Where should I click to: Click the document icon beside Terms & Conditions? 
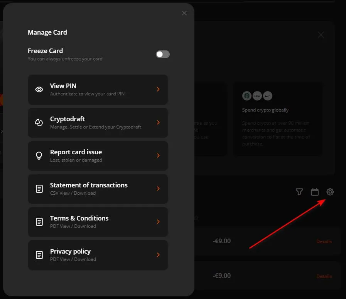click(x=39, y=222)
